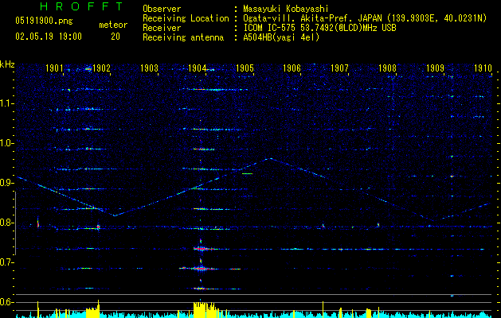Click the strong meteor burst at 1904 near 0.7 kHz
Screen dimensions: 501x318
[202, 269]
